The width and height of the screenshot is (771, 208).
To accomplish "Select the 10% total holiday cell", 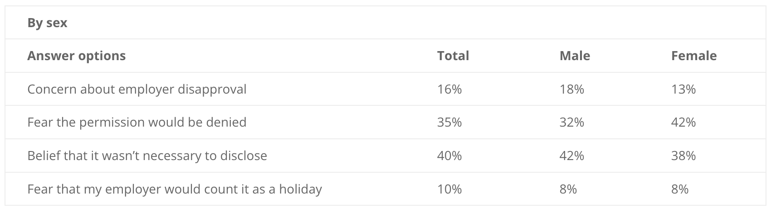I will [x=449, y=189].
